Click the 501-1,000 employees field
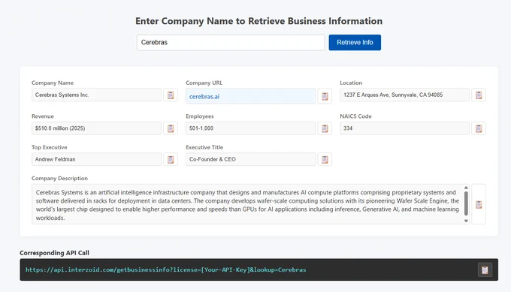The image size is (511, 292). (x=250, y=128)
